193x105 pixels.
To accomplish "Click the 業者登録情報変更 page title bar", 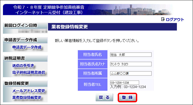I will click(112, 27).
